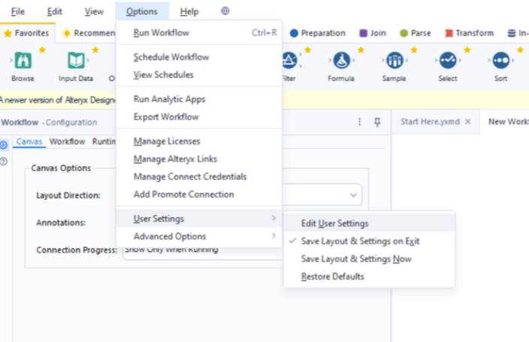Image resolution: width=529 pixels, height=342 pixels.
Task: Unfavorite the Select tool star
Action: coord(467,50)
